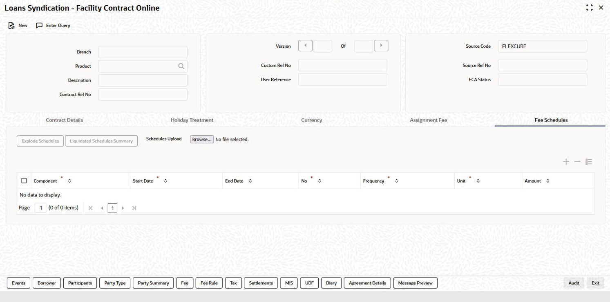The width and height of the screenshot is (610, 302).
Task: Open the Assignment Fee tab
Action: [429, 120]
